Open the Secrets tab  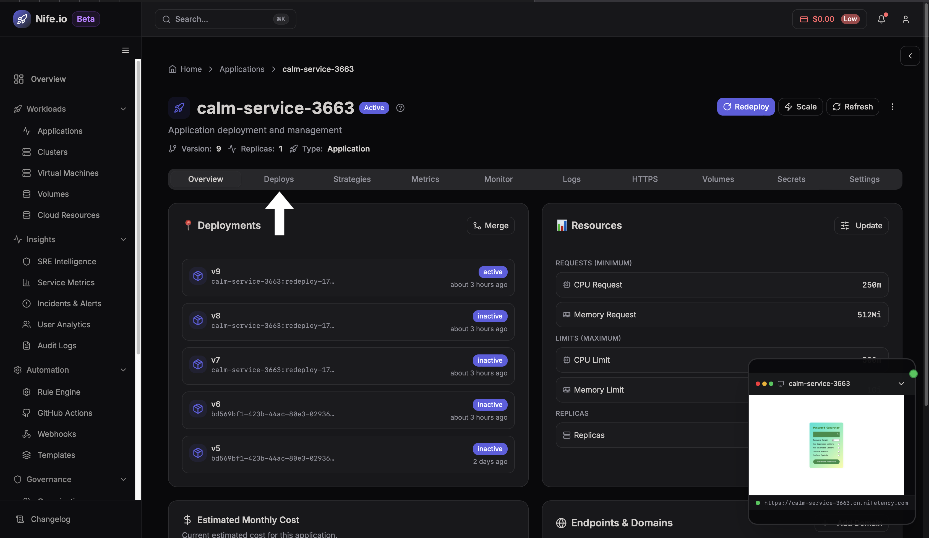791,179
